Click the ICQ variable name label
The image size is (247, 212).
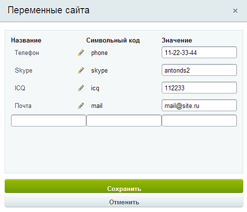[x=20, y=88]
